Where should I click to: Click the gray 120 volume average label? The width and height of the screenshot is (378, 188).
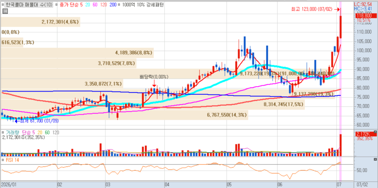coord(56,133)
